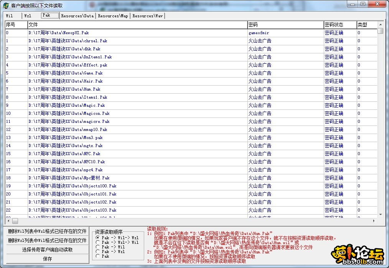Screen dimensions: 389x268
Task: Click the horizontal scrollbar thumb
Action: click(15, 221)
